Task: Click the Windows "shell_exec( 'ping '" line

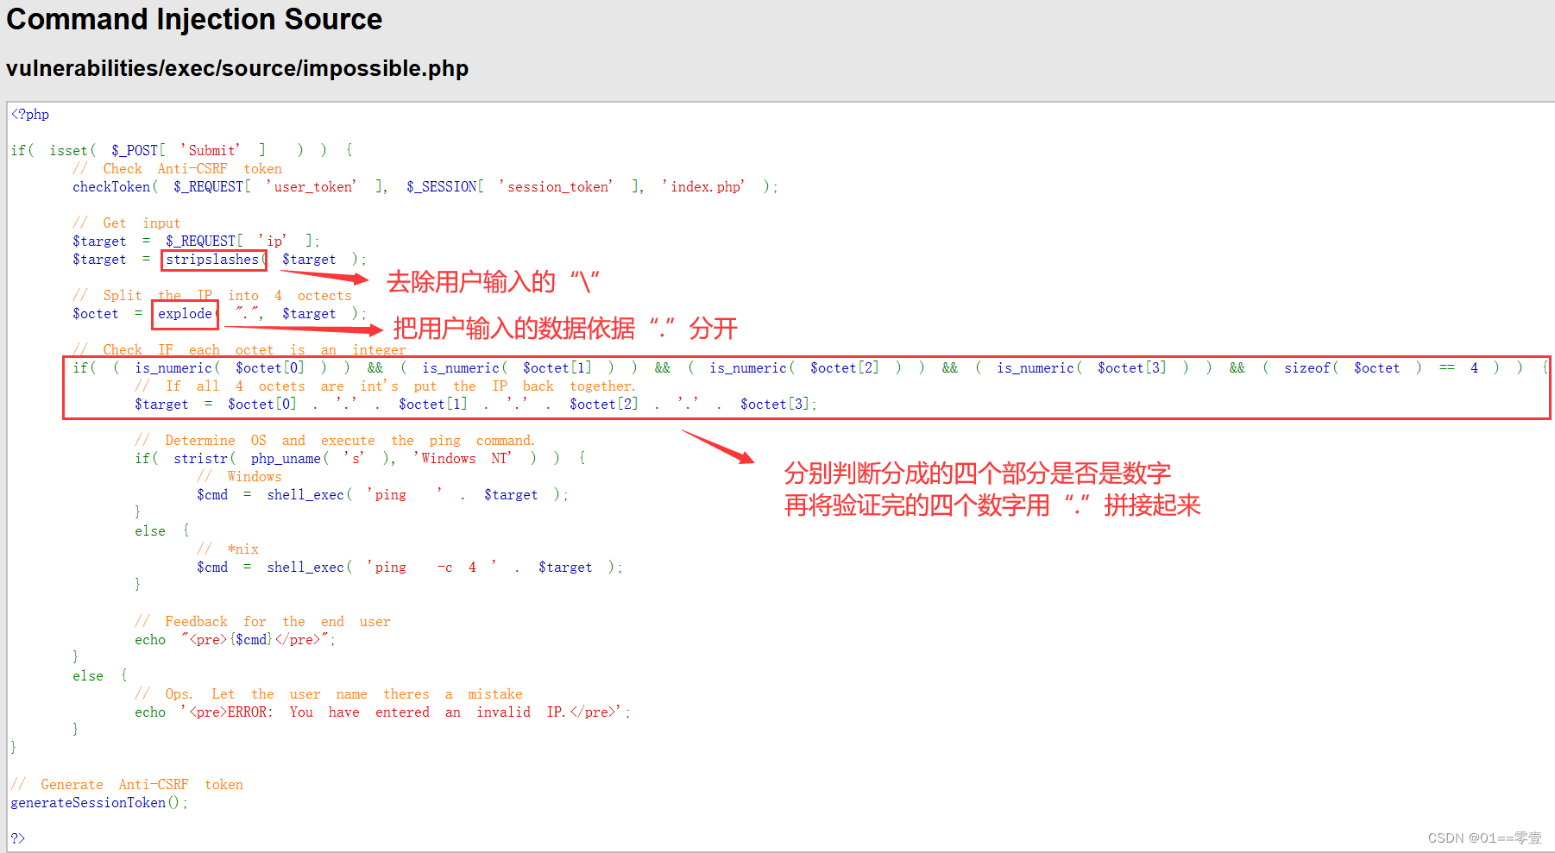Action: pos(382,495)
